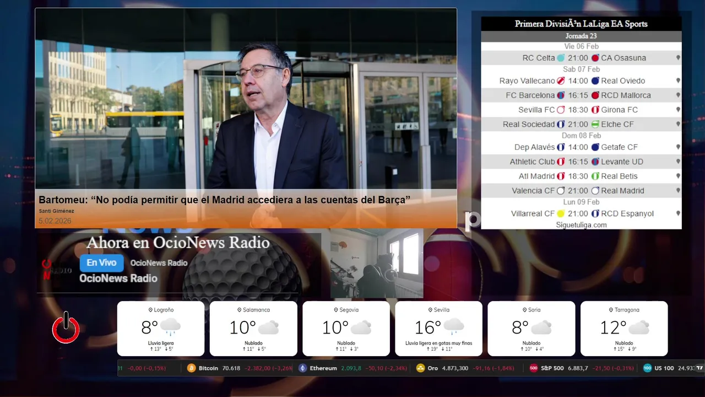
Task: Click the Athletic Club team name
Action: [x=532, y=162]
